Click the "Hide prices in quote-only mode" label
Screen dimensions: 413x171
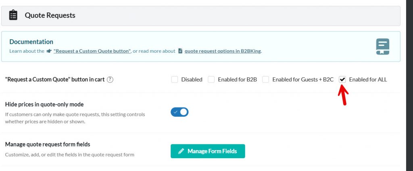coord(44,105)
